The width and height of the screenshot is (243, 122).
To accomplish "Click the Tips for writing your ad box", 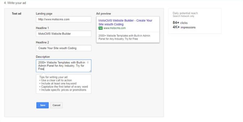I will [x=64, y=84].
